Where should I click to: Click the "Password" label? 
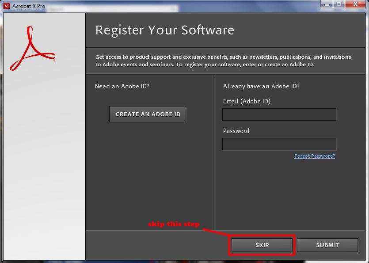tap(236, 131)
